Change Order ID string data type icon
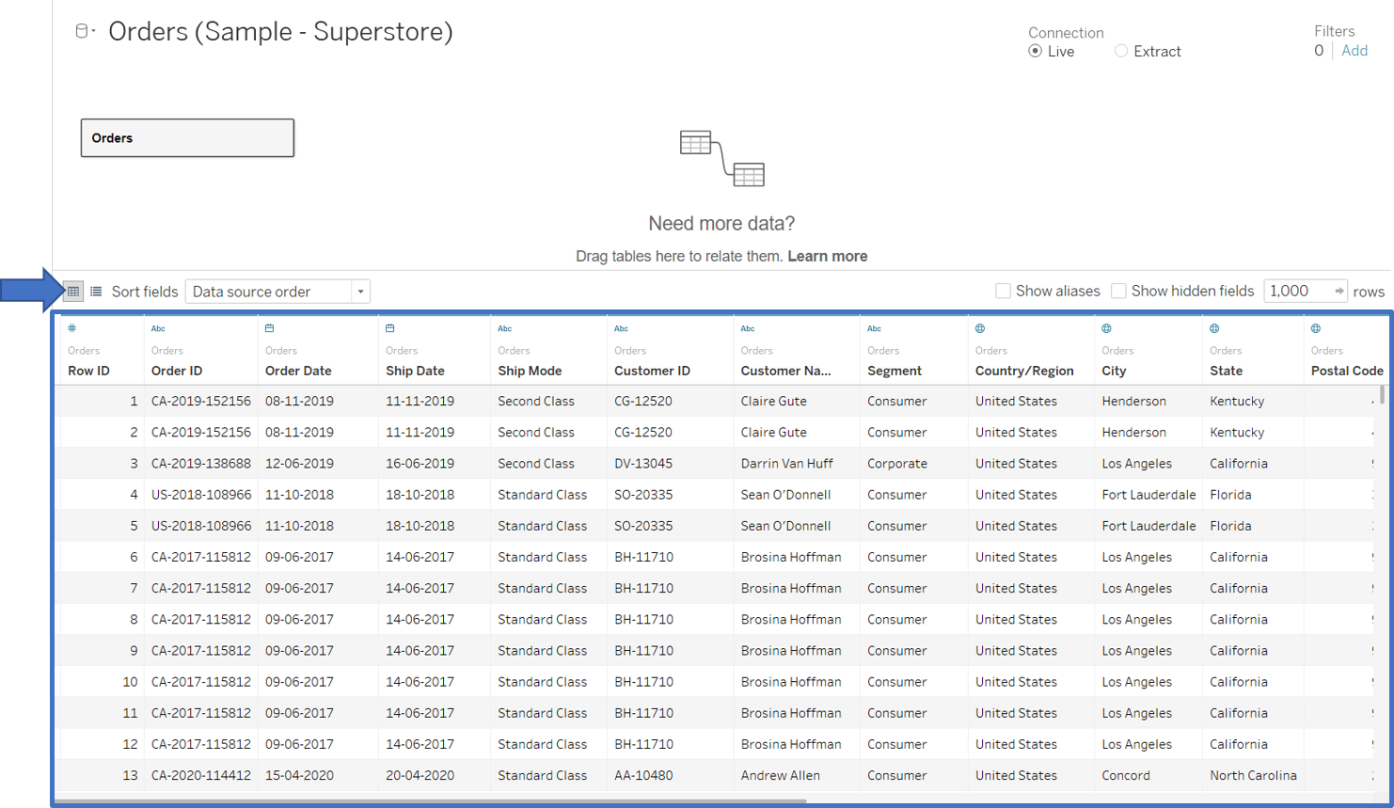This screenshot has height=808, width=1394. (158, 328)
